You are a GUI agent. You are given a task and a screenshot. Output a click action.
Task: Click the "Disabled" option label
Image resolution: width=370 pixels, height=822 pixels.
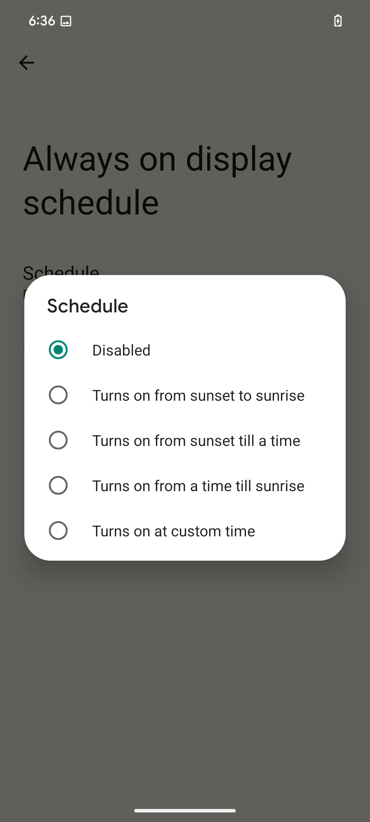click(121, 350)
